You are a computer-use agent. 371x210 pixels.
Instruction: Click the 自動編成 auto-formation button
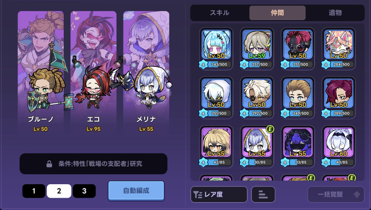pos(136,191)
